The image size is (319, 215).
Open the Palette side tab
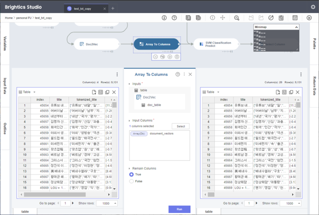click(314, 44)
